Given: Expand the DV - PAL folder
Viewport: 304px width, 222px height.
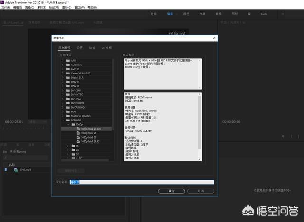Looking at the screenshot, I should click(x=63, y=99).
